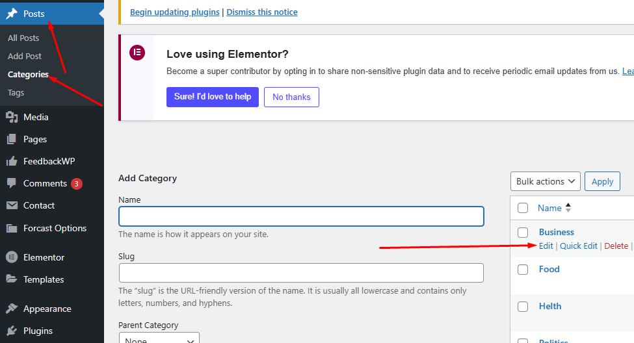Expand the Parent Category dropdown
Screen dimensions: 634x343
(x=159, y=338)
